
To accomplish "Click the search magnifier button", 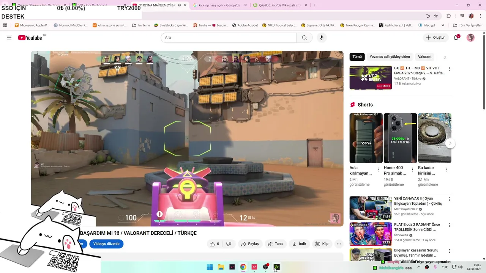I will (x=305, y=38).
